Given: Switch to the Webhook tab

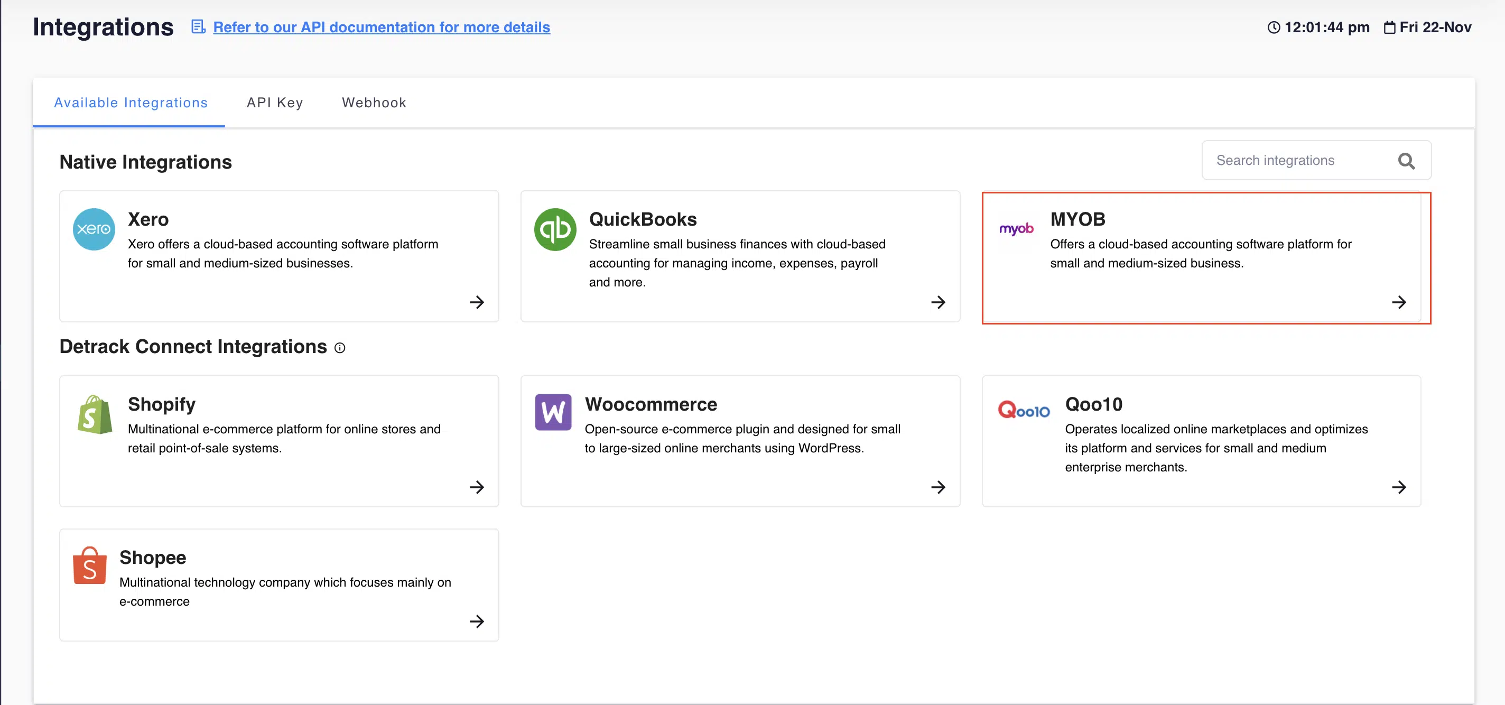Looking at the screenshot, I should [x=373, y=103].
